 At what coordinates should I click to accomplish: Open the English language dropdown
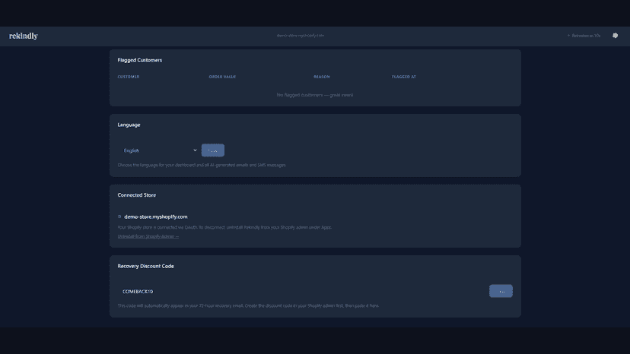point(160,150)
